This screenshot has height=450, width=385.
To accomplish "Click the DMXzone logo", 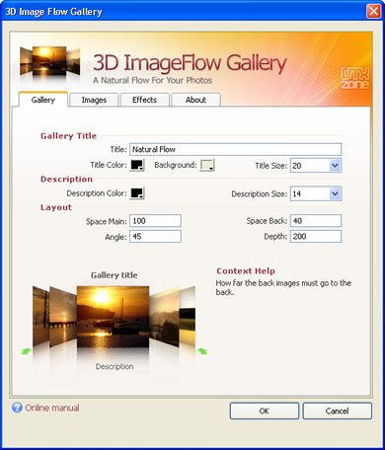I will click(354, 78).
